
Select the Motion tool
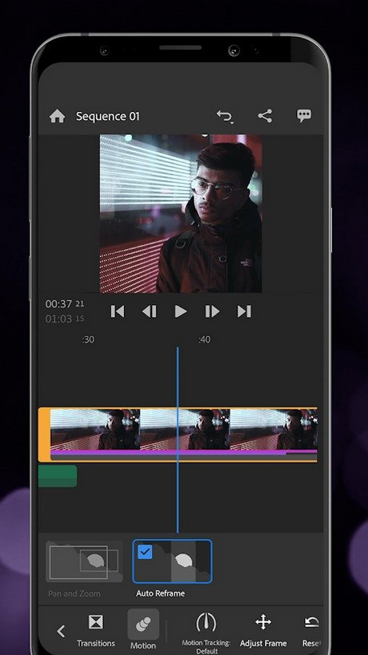(143, 630)
